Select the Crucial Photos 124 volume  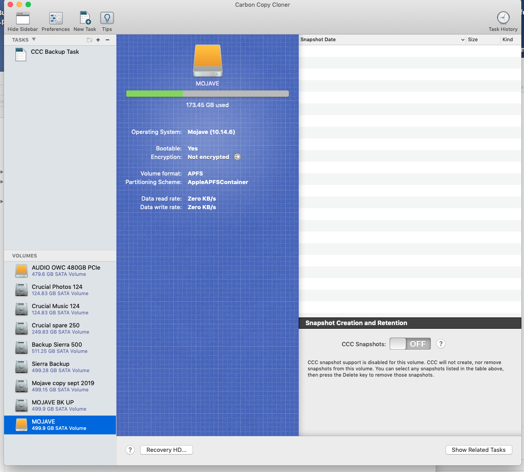pyautogui.click(x=60, y=290)
